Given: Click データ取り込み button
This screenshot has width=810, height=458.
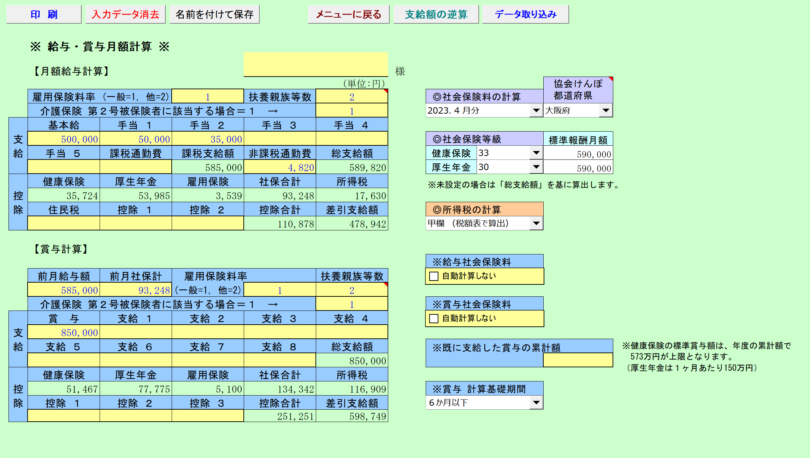Looking at the screenshot, I should point(526,14).
